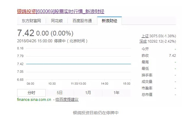Click the 昨收 value 7.42

coord(172,56)
